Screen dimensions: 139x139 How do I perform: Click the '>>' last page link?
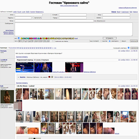[x=55, y=48]
